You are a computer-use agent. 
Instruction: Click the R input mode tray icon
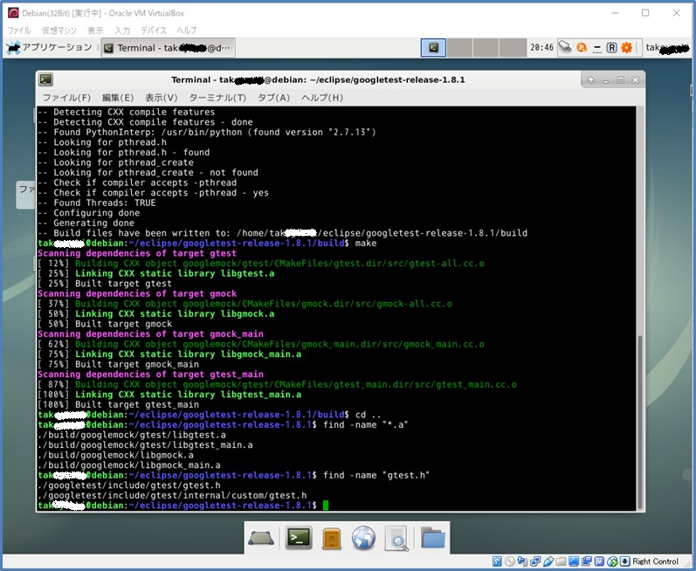[611, 47]
